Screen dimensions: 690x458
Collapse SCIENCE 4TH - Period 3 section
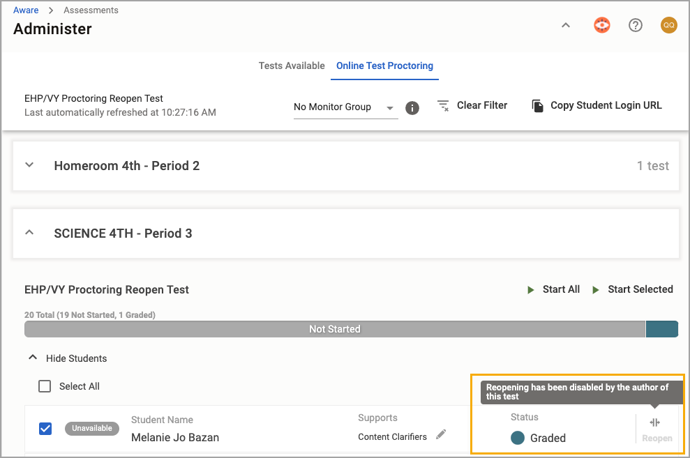(29, 233)
